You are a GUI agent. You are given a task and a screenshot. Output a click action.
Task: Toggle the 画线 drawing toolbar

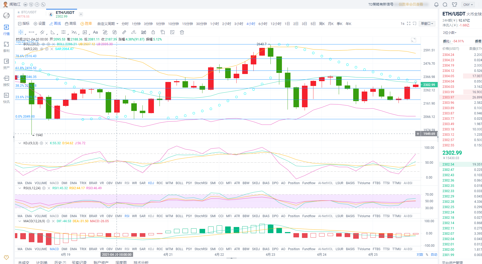coord(55,24)
